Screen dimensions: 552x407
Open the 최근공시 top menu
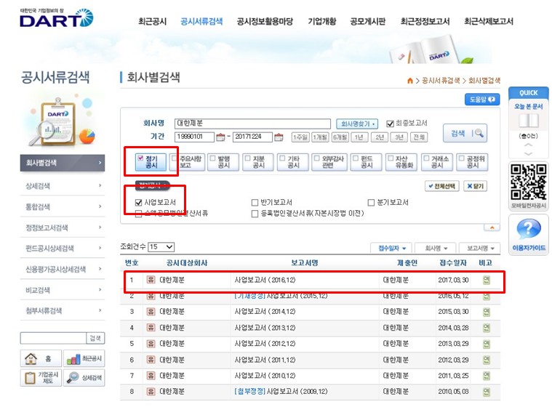coord(153,21)
